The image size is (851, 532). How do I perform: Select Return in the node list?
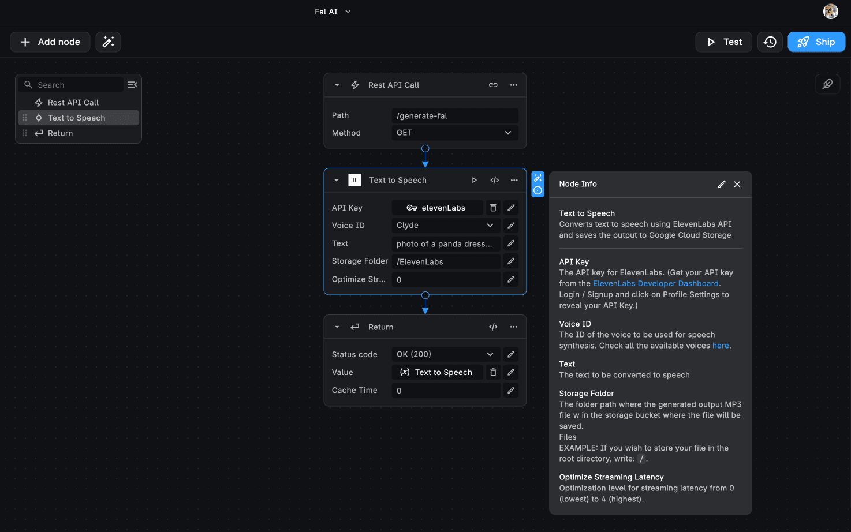(x=60, y=133)
